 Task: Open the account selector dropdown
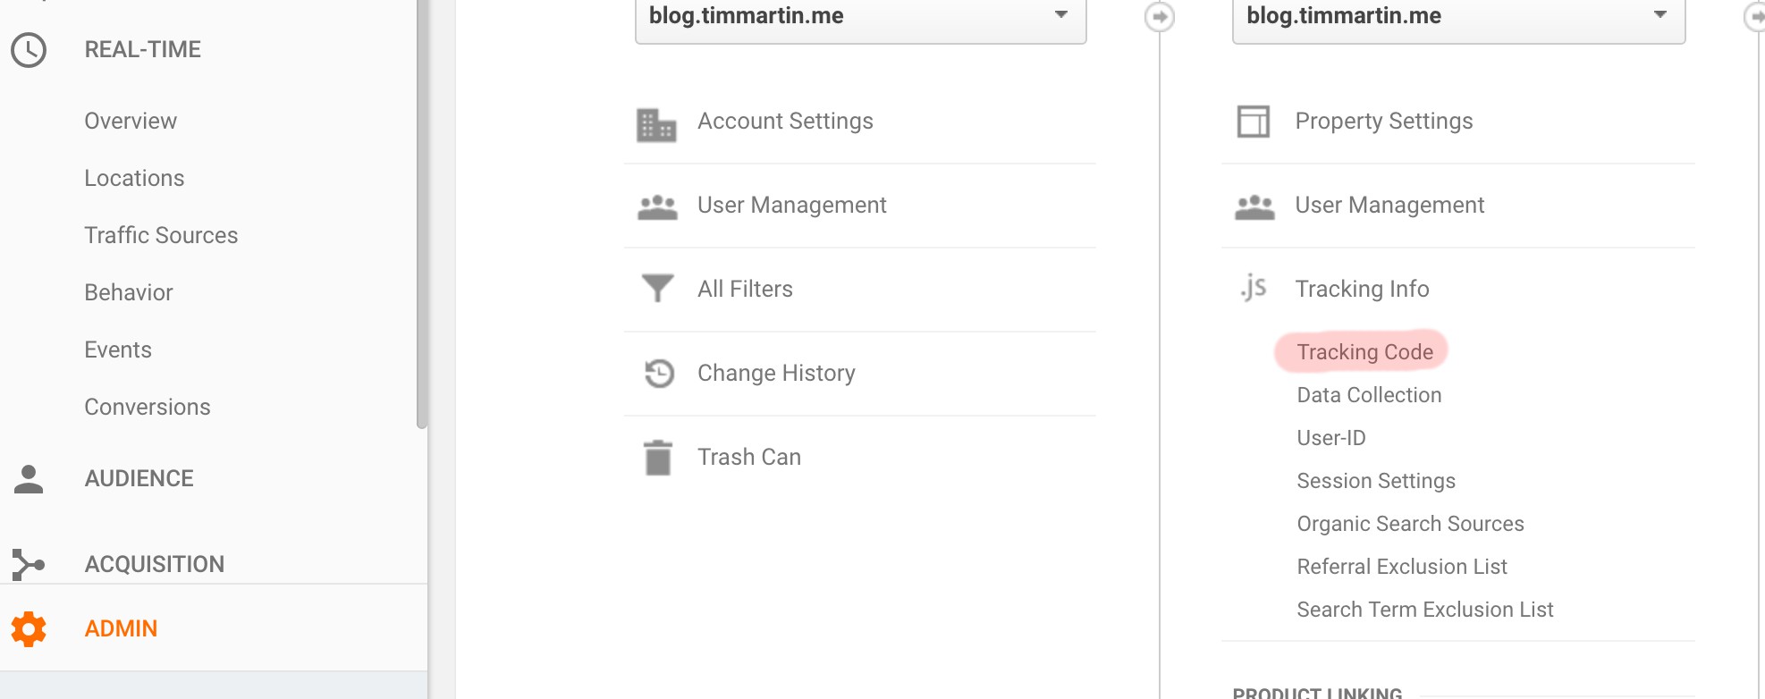coord(860,16)
